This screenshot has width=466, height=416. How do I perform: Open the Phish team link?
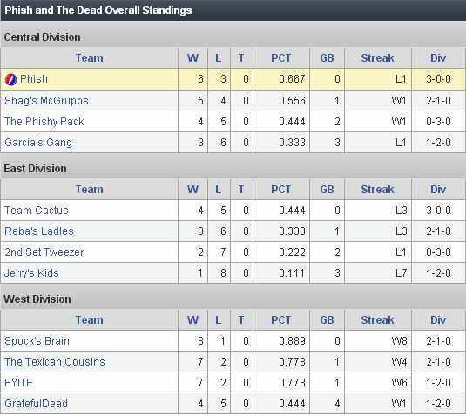coord(34,79)
